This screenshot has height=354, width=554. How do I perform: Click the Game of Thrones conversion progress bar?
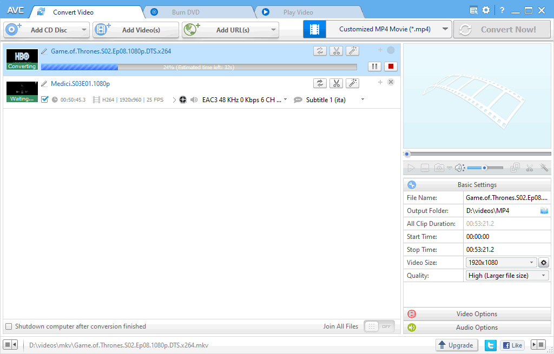199,67
